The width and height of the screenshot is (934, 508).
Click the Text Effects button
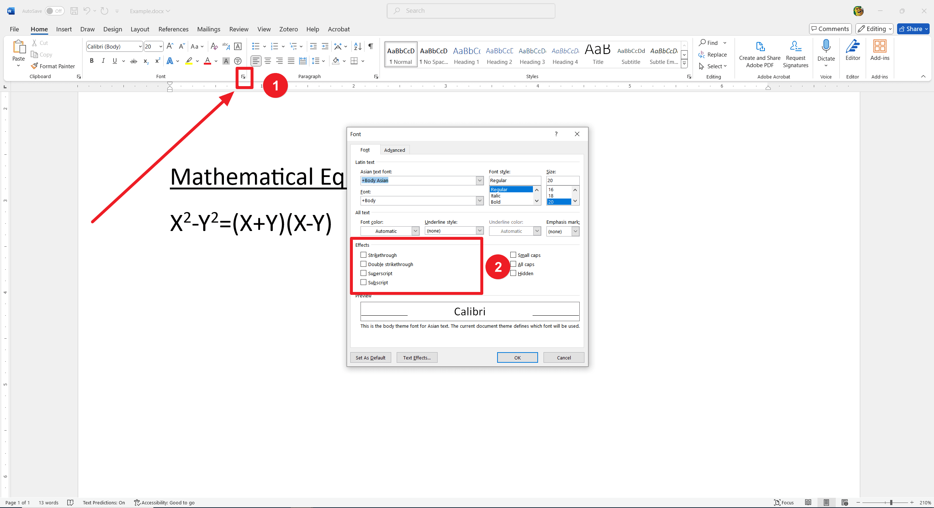coord(417,358)
